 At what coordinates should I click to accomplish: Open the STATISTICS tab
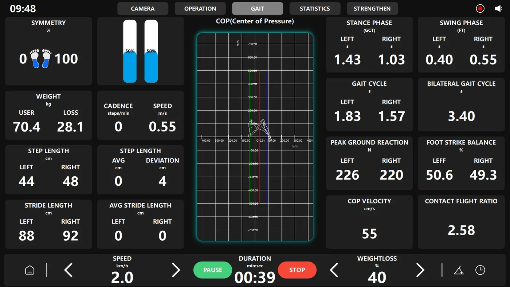(x=315, y=8)
